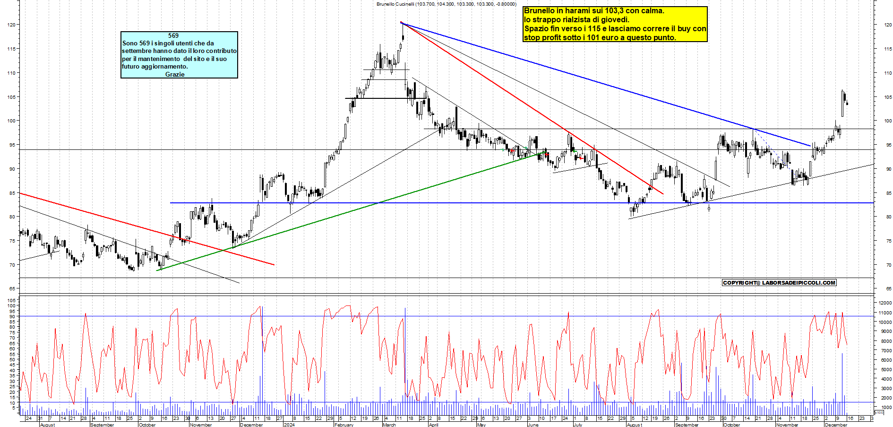Select the 'March' month label on the time axis
Viewport: 893px width, 427px height.
coord(389,425)
